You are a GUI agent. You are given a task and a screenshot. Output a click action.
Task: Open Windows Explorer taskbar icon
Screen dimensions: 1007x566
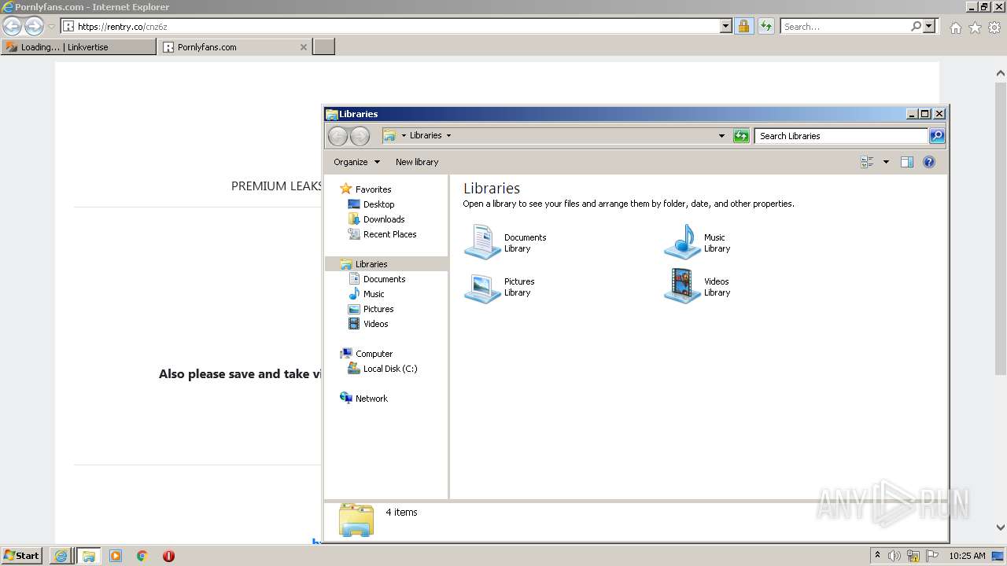pos(88,556)
